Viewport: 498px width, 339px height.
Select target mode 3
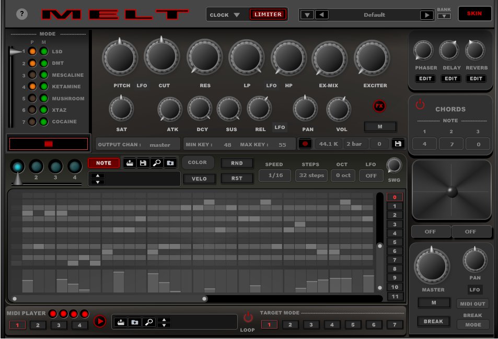click(x=311, y=325)
